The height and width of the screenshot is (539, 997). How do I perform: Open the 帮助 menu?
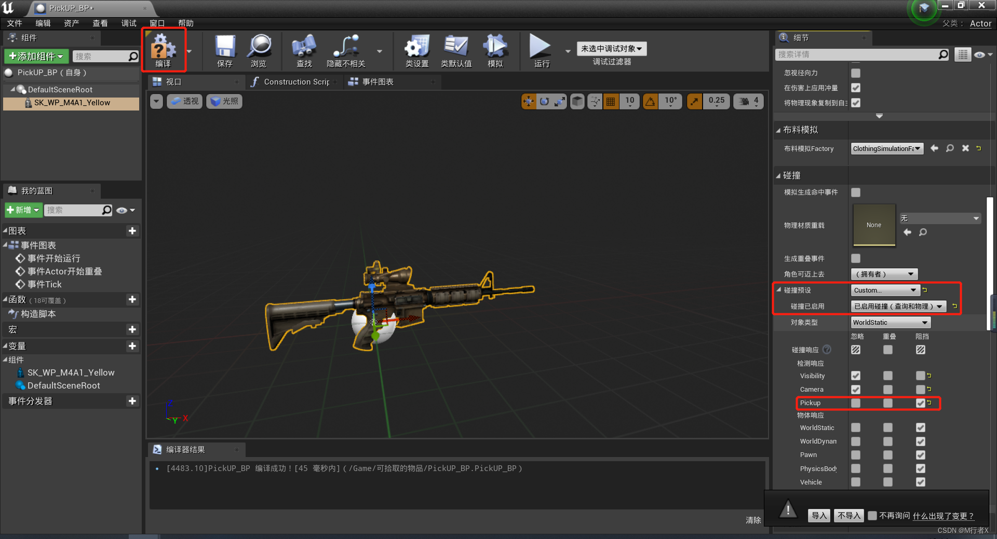click(x=186, y=23)
